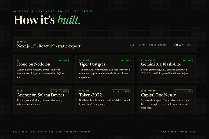Click the 'Search grounding, URL context' description
This screenshot has height=139, width=209.
tap(165, 71)
